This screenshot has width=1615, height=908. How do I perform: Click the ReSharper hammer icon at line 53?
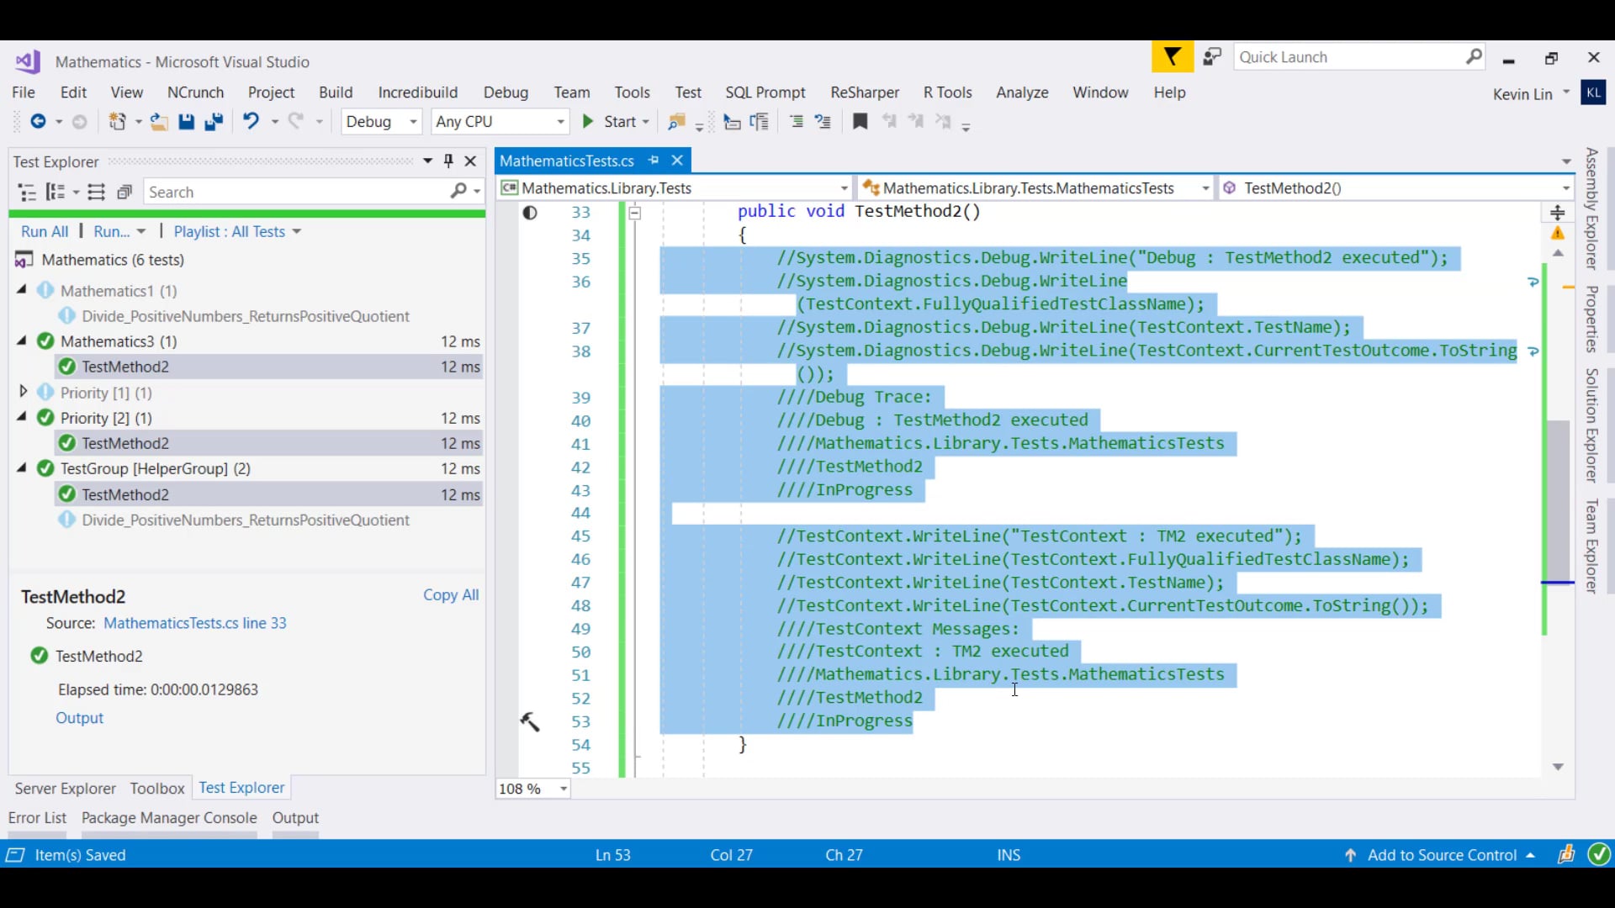click(x=530, y=721)
